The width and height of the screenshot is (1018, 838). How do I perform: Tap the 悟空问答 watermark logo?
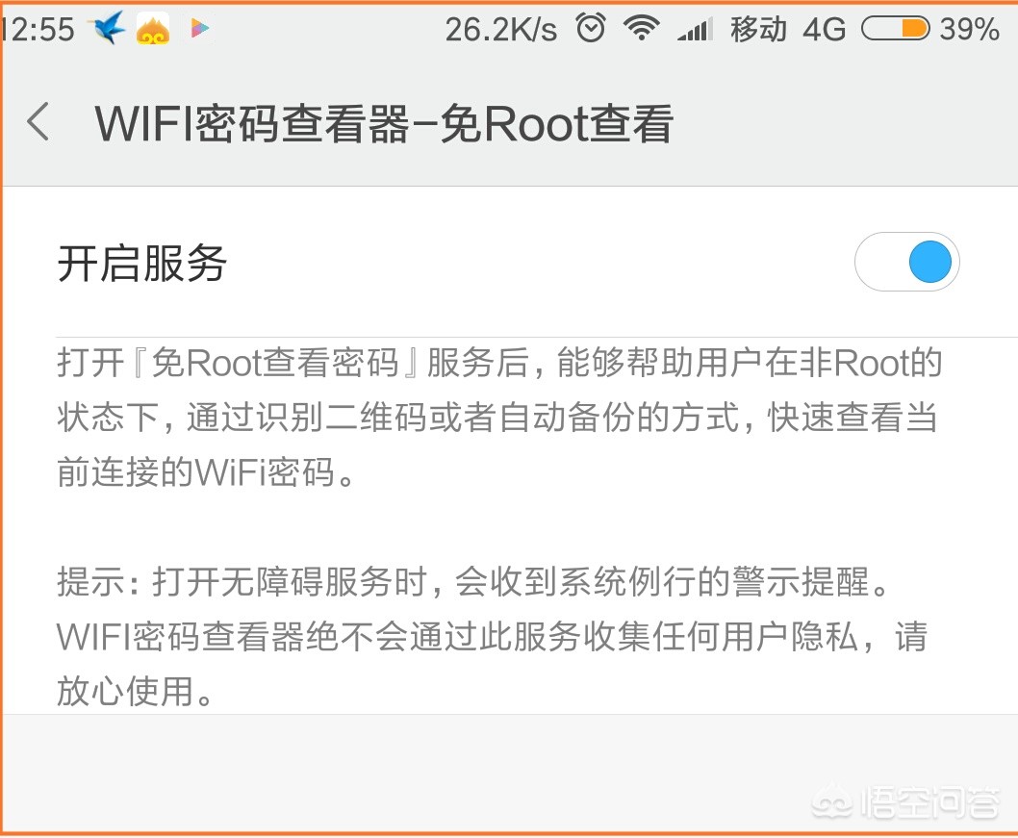906,802
